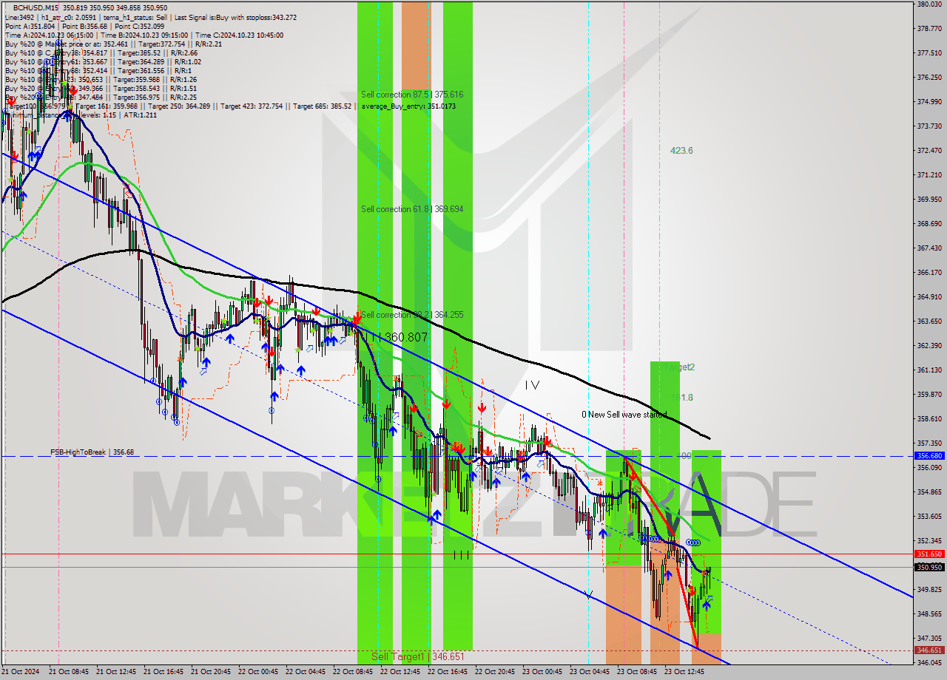Click the 372.470 price axis value
Viewport: 947px width, 680px height.
pyautogui.click(x=929, y=151)
